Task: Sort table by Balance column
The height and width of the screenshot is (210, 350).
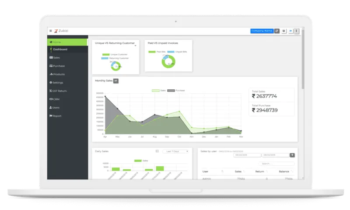Action: [286, 171]
